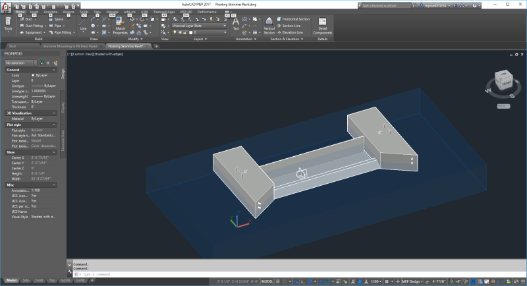527x286 pixels.
Task: Click the Customization menu icon in status bar
Action: coord(522,281)
